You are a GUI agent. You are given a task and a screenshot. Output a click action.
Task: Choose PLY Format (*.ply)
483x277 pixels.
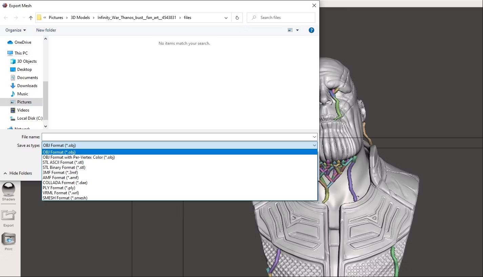coord(180,188)
